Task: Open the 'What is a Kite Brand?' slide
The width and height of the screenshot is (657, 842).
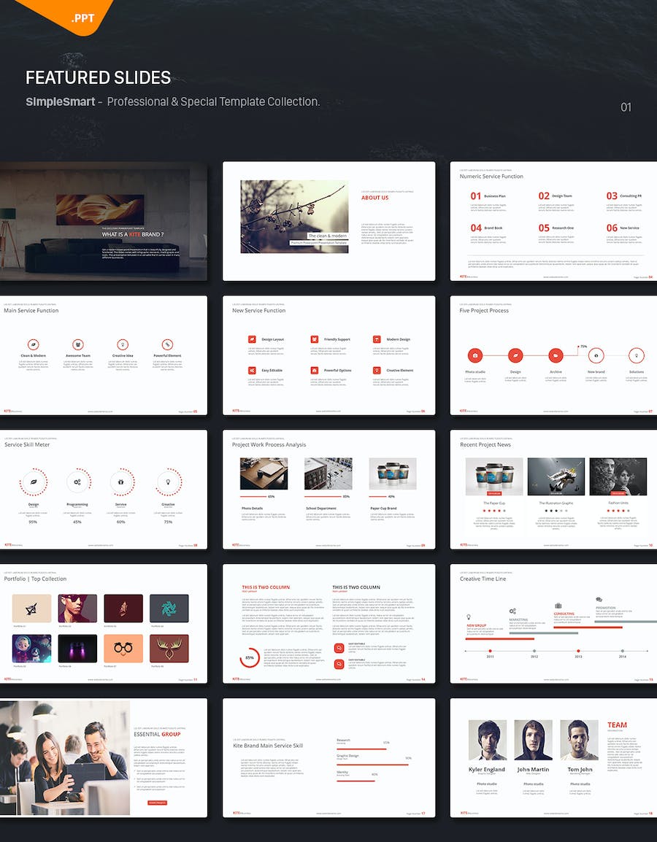Action: [x=103, y=221]
